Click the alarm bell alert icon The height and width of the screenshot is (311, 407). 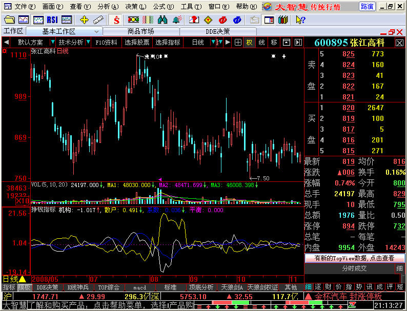coord(177,19)
